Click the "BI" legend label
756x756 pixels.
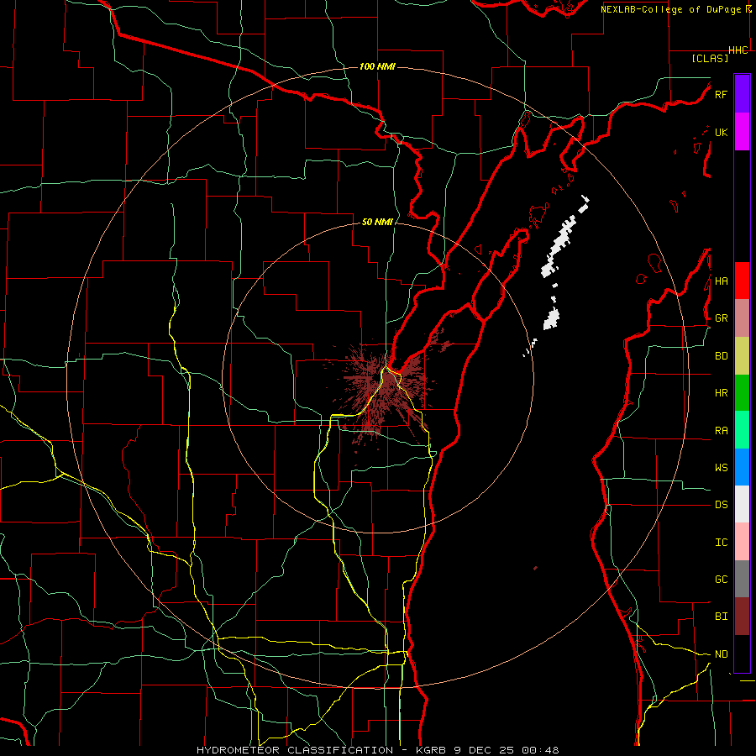tap(721, 617)
